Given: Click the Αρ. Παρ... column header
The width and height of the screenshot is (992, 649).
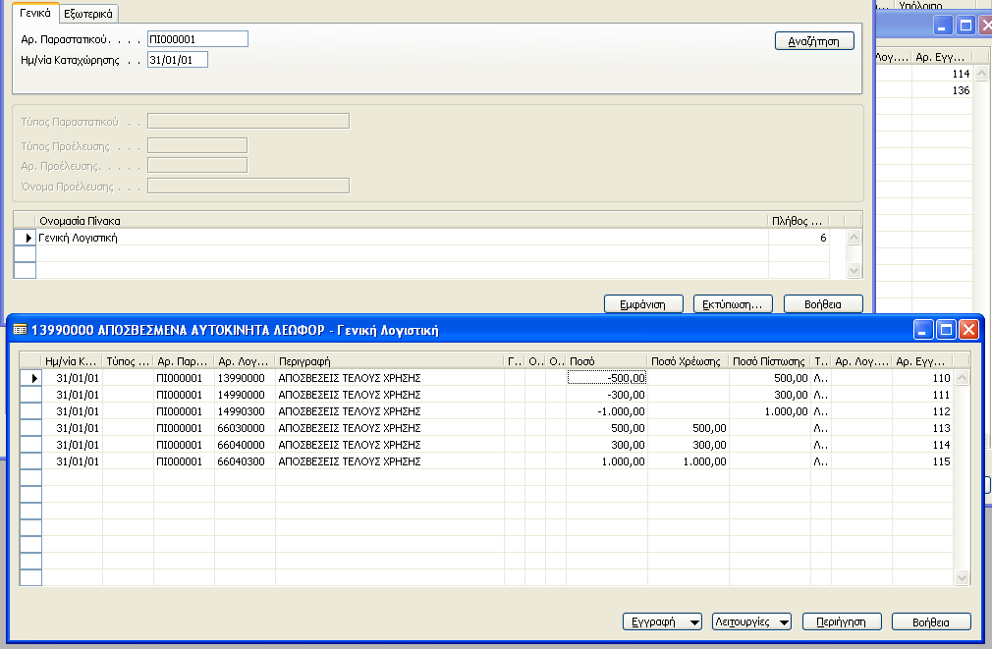Looking at the screenshot, I should click(184, 361).
